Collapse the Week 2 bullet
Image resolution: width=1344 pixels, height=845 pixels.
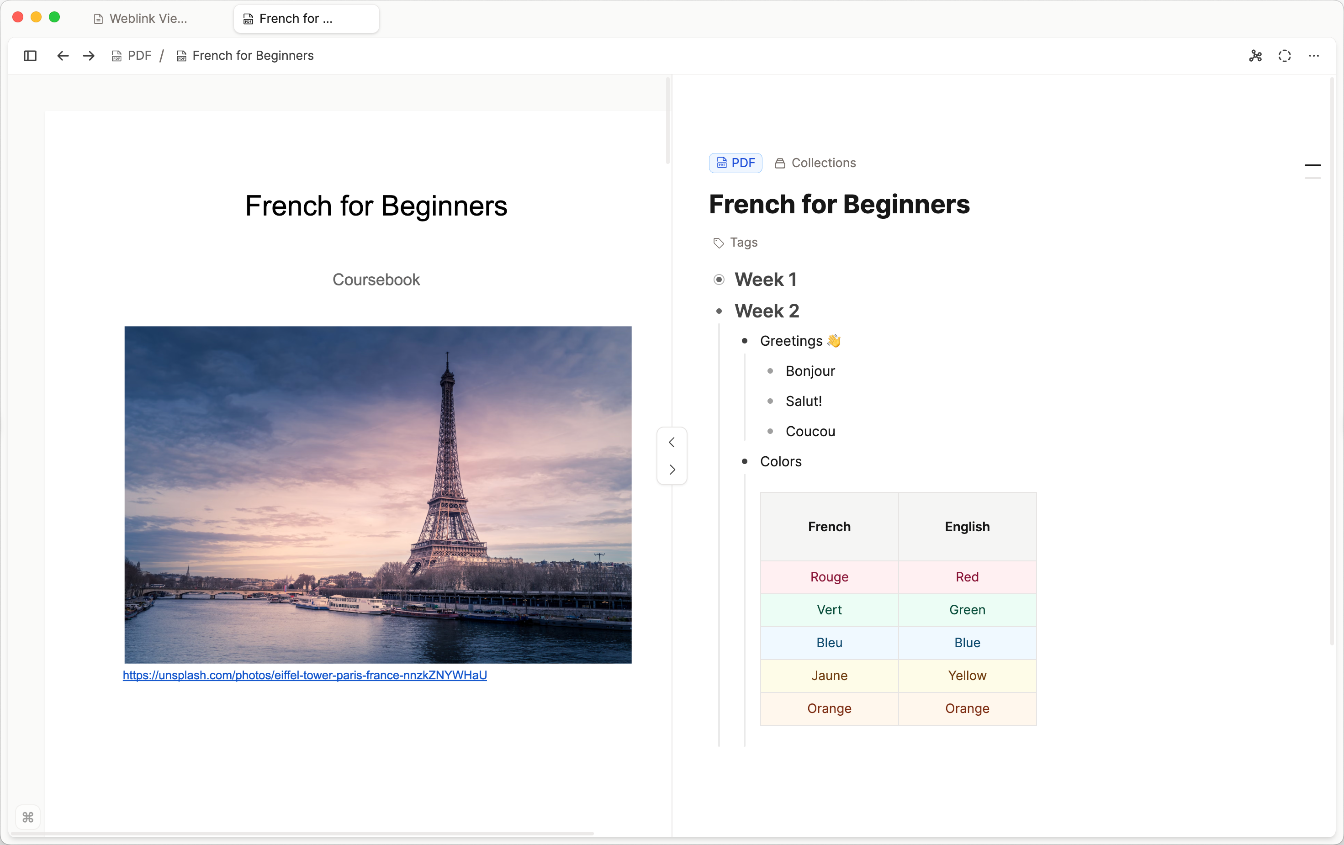coord(719,312)
